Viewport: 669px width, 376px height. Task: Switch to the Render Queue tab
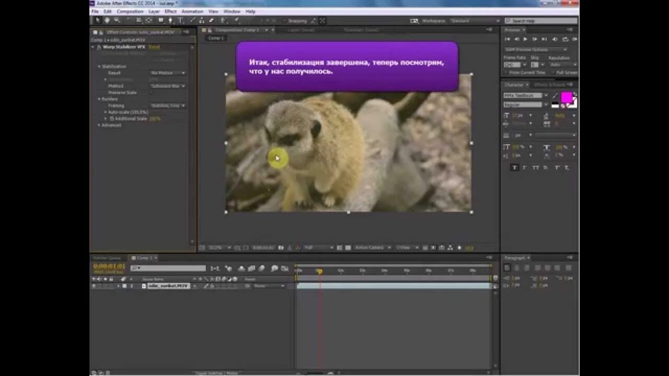click(107, 258)
